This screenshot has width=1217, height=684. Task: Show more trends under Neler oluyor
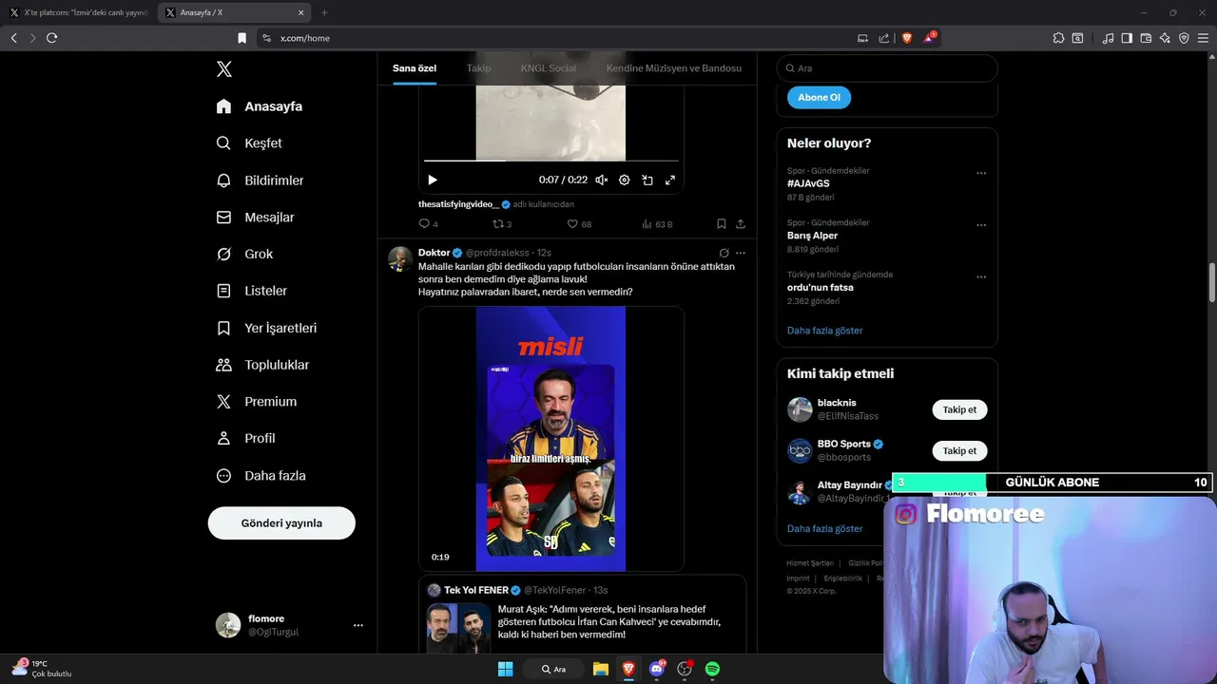tap(824, 331)
